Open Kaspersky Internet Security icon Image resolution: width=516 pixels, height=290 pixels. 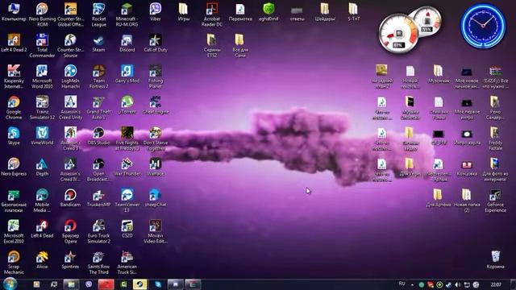coord(14,77)
